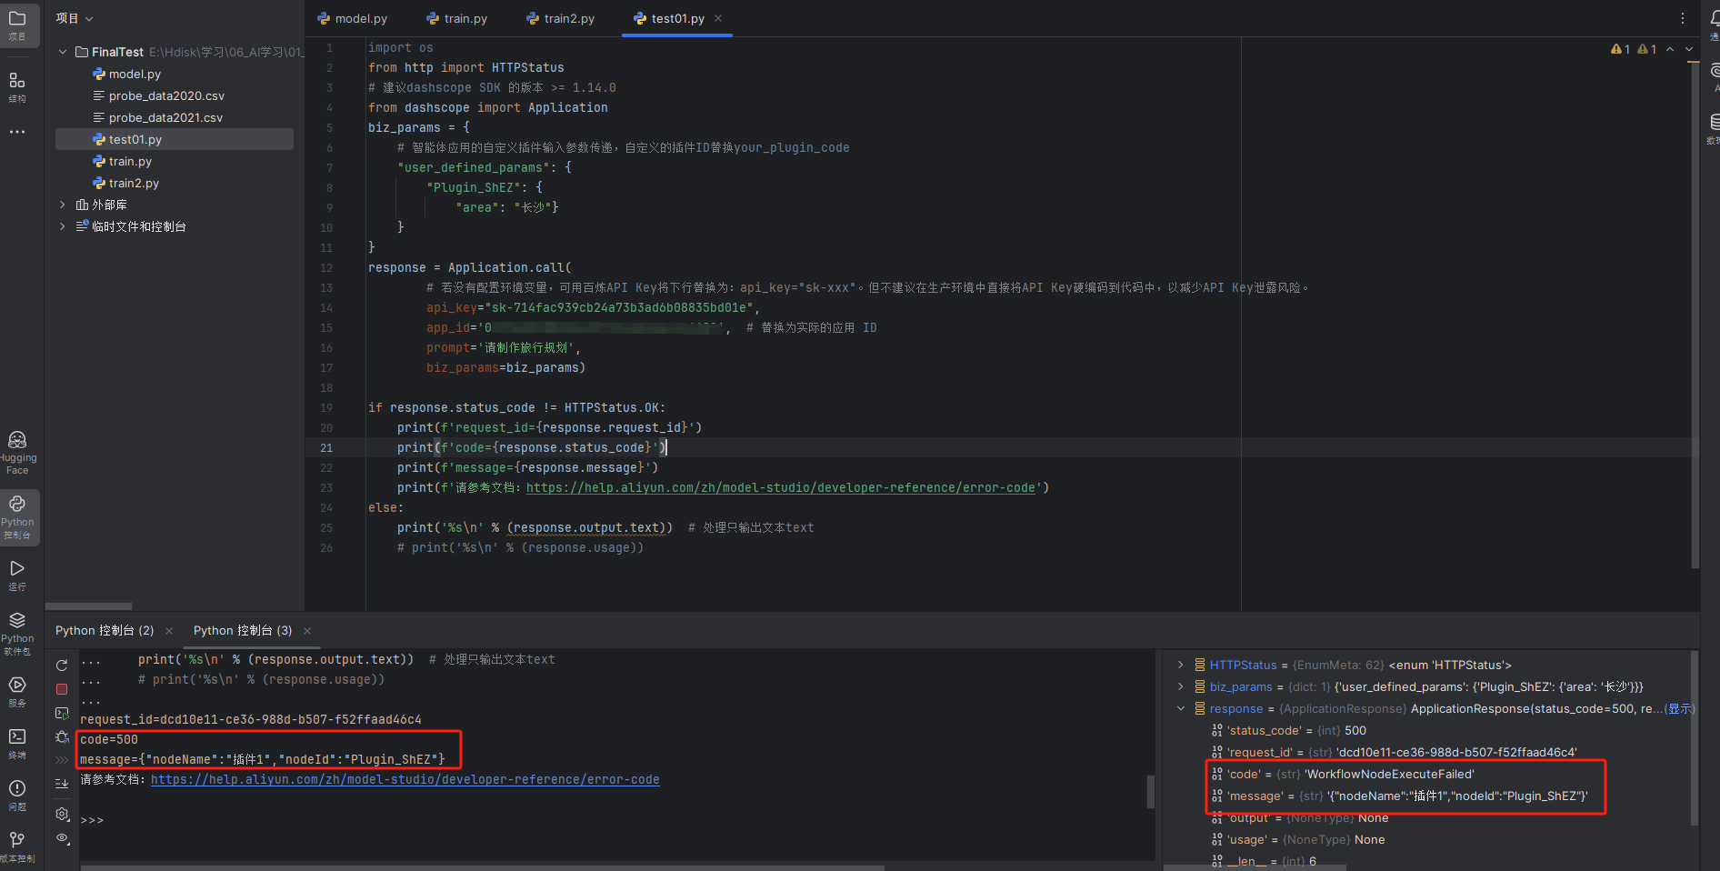The width and height of the screenshot is (1720, 871).
Task: Toggle scroll to end in console
Action: click(x=62, y=783)
